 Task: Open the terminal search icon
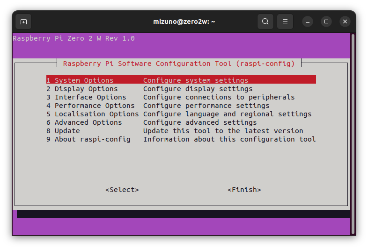[265, 21]
